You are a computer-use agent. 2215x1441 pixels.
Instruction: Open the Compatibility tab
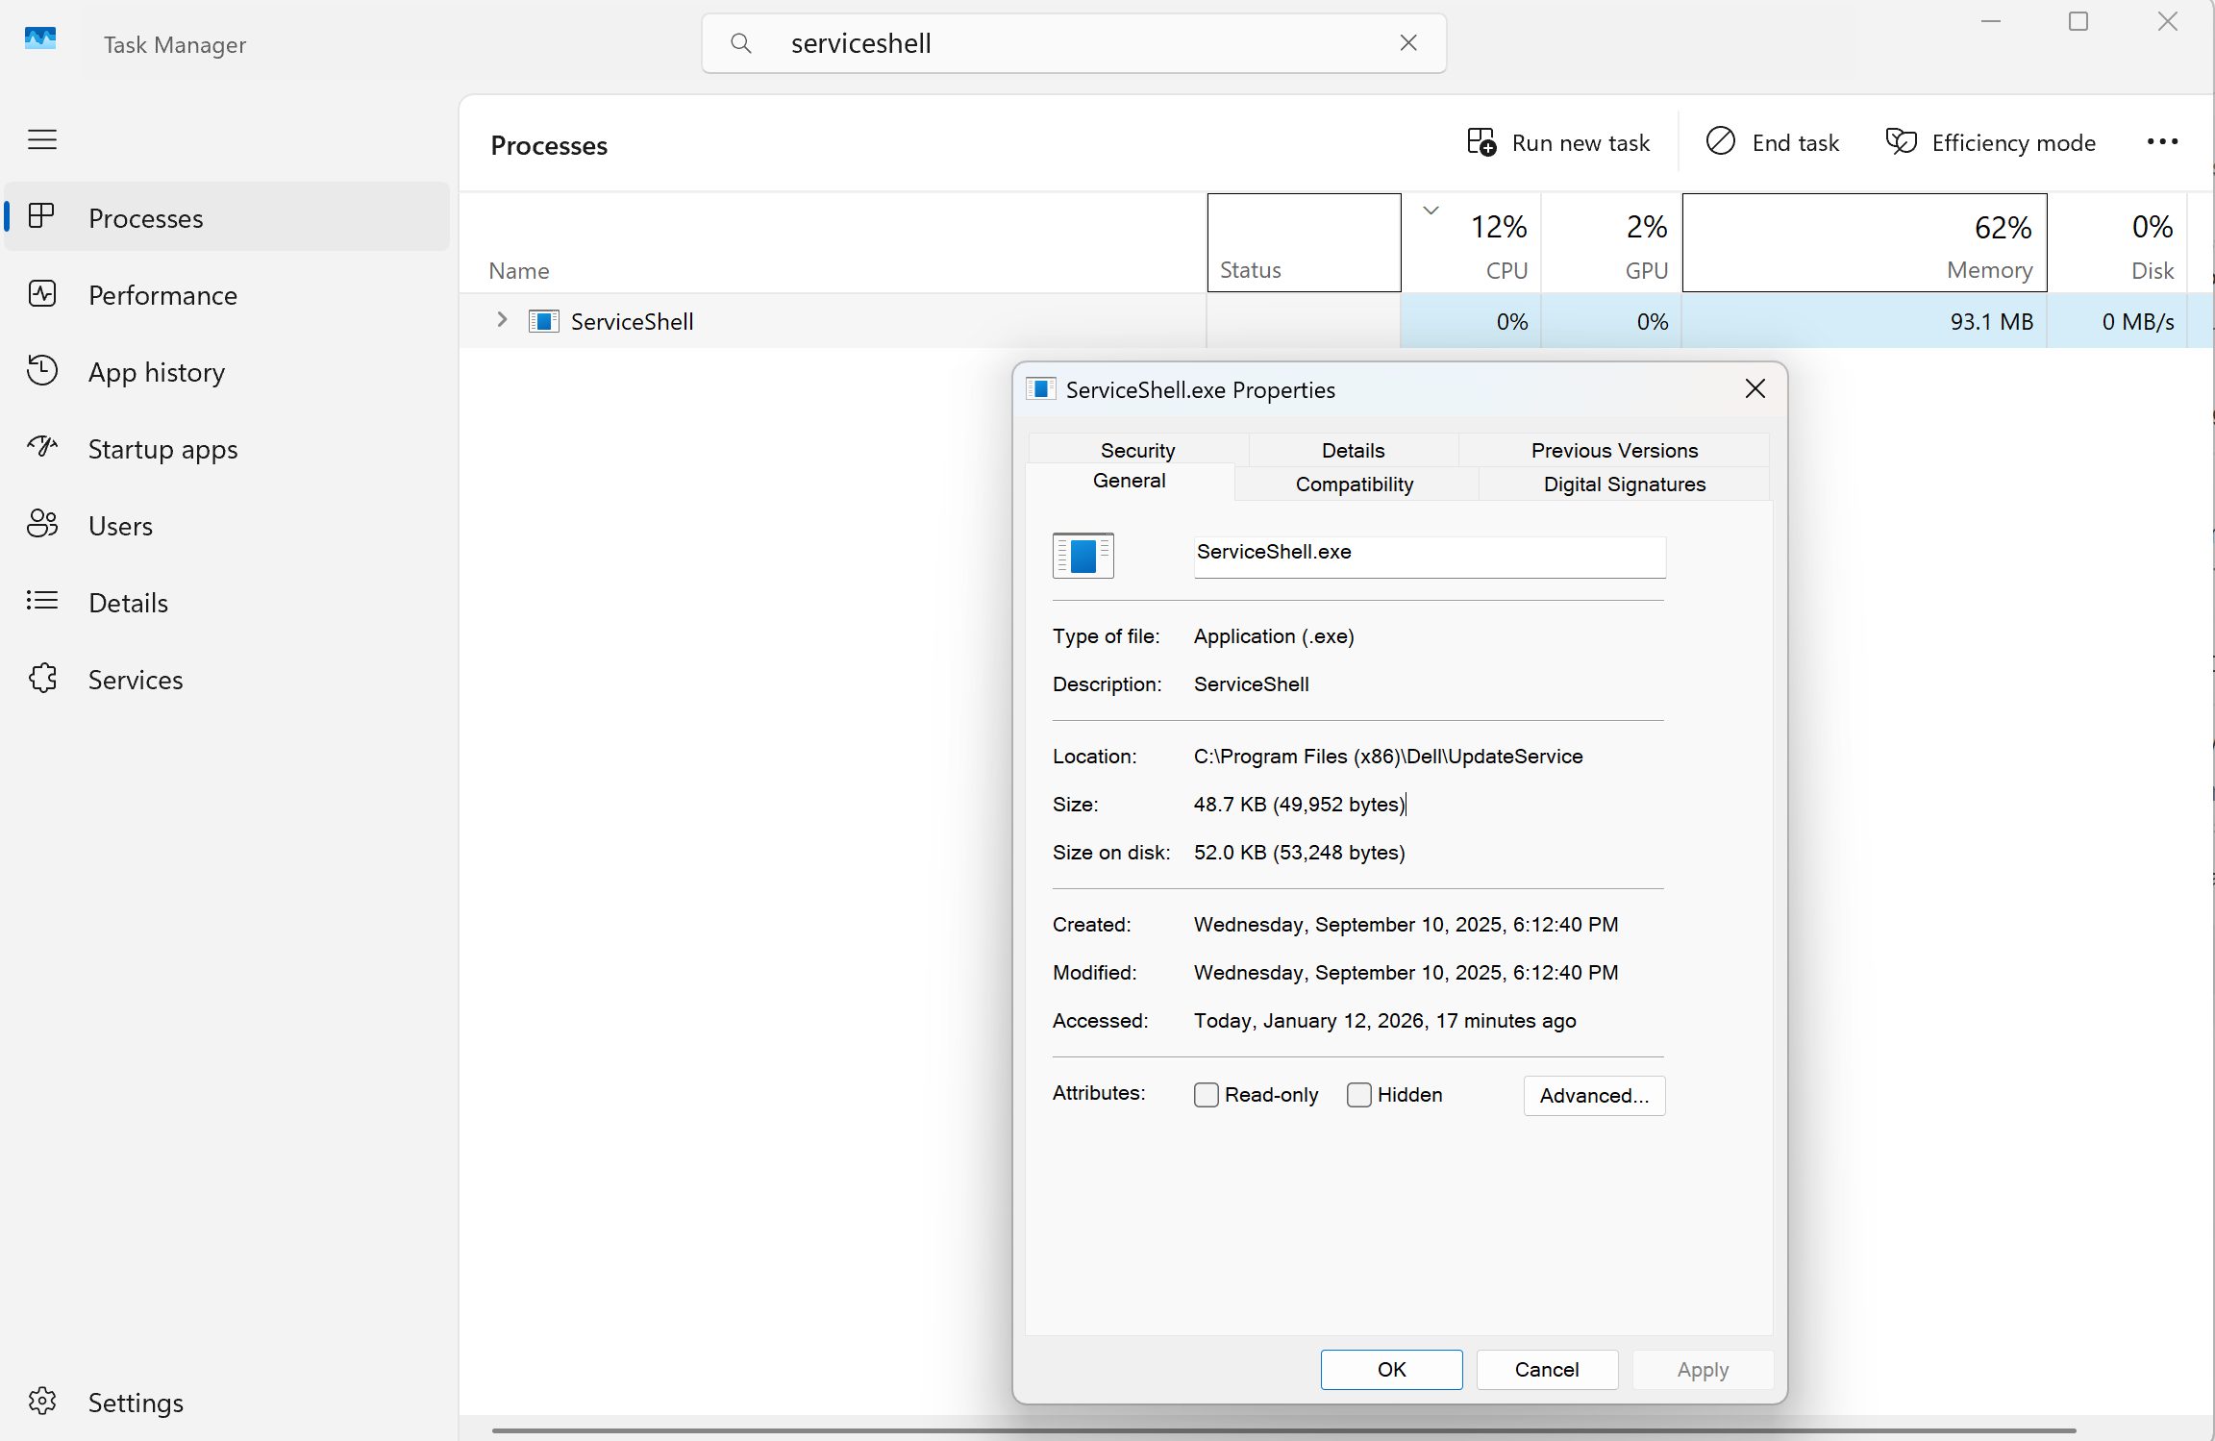pos(1354,484)
